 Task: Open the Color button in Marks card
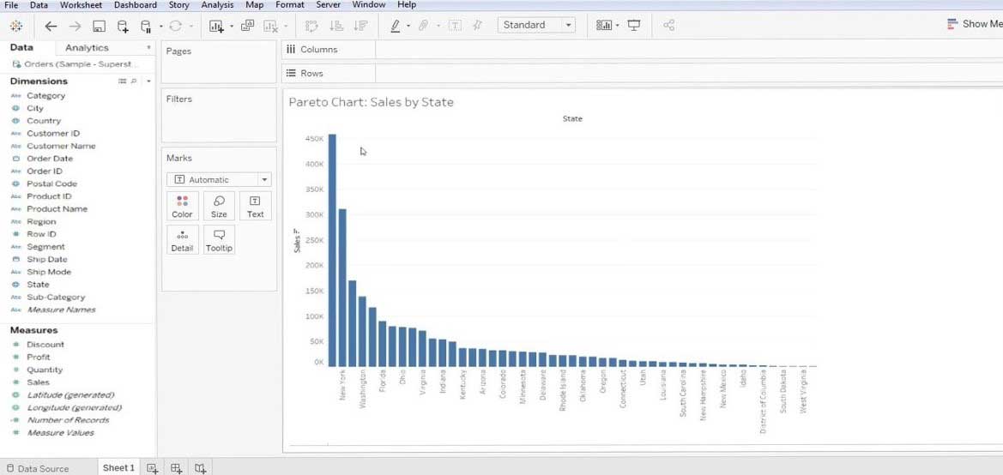[x=182, y=207]
